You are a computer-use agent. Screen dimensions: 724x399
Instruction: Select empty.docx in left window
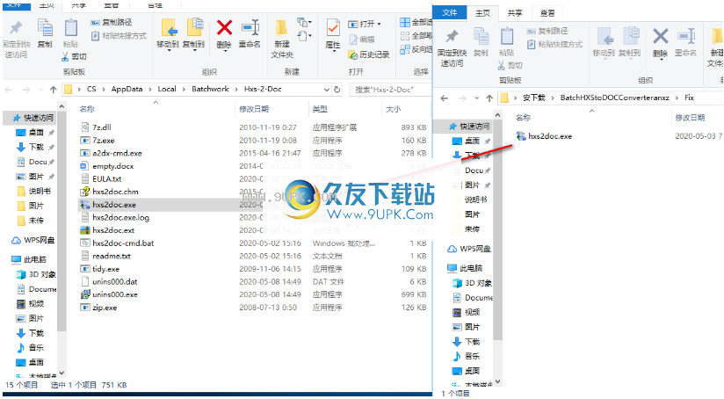(x=112, y=166)
